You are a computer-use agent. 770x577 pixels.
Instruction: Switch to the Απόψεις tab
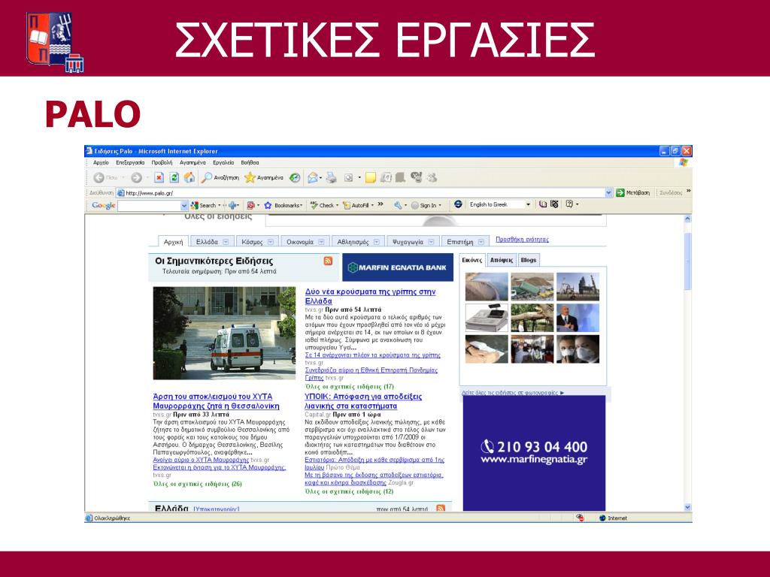pos(502,260)
